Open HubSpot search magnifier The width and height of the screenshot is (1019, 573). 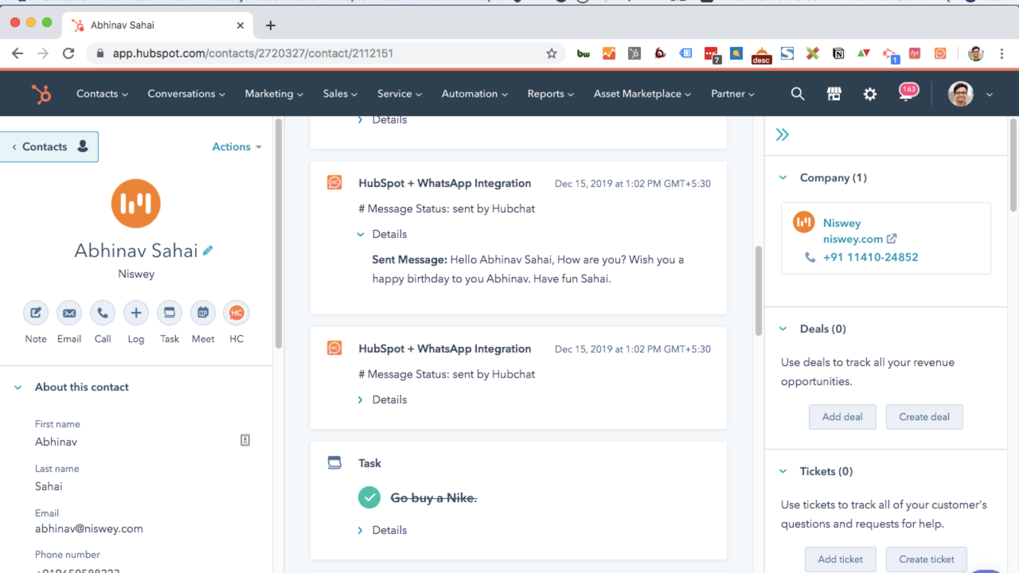click(x=797, y=94)
